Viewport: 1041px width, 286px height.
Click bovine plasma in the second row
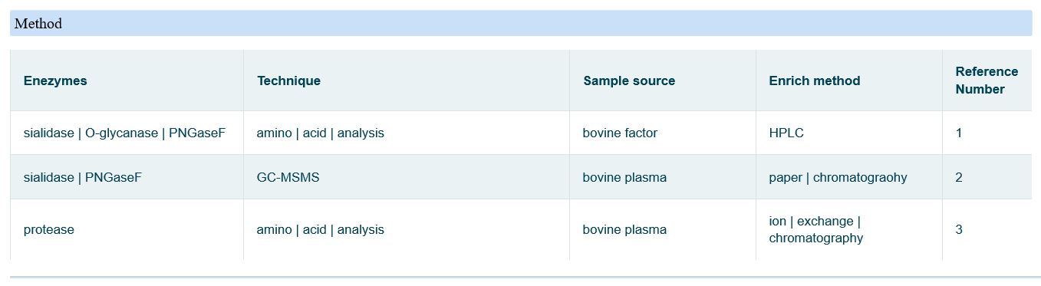tap(624, 177)
